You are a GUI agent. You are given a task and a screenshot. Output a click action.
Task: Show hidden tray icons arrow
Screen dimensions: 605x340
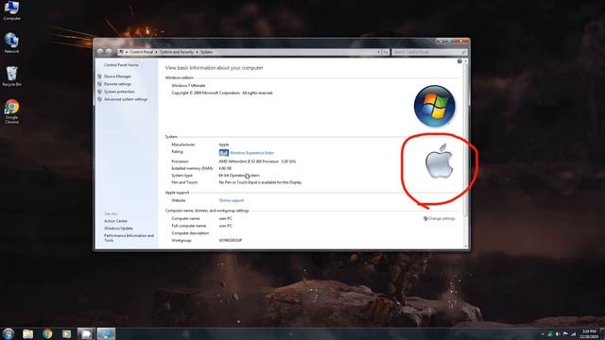pyautogui.click(x=543, y=334)
